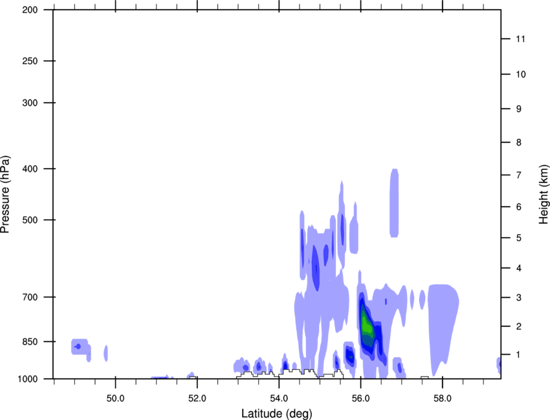Select the 300 pressure tick label
550x420 pixels.
[30, 103]
